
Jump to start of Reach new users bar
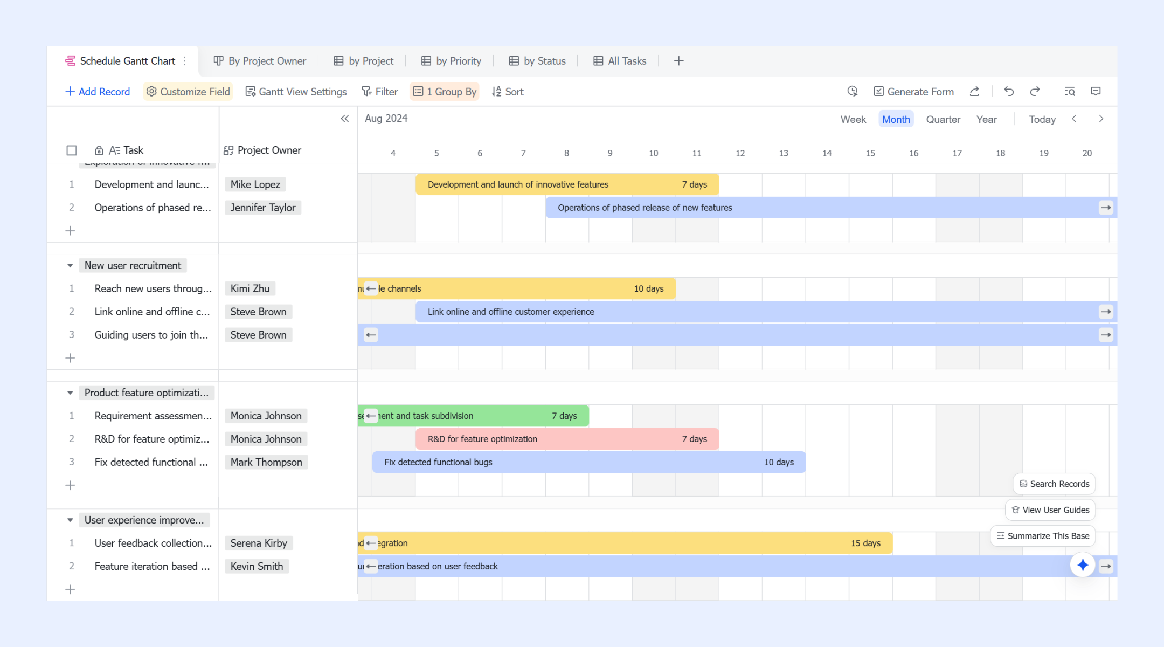pos(371,288)
